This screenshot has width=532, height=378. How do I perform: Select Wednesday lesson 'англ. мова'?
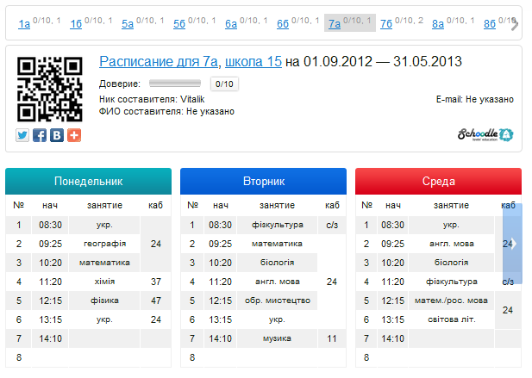451,244
